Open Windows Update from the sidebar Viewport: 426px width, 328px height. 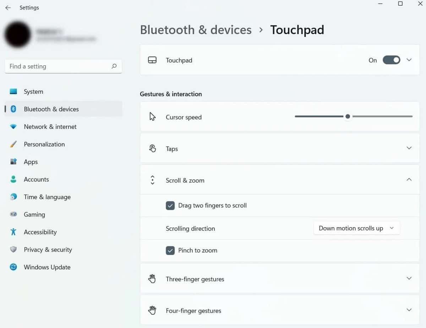point(13,267)
